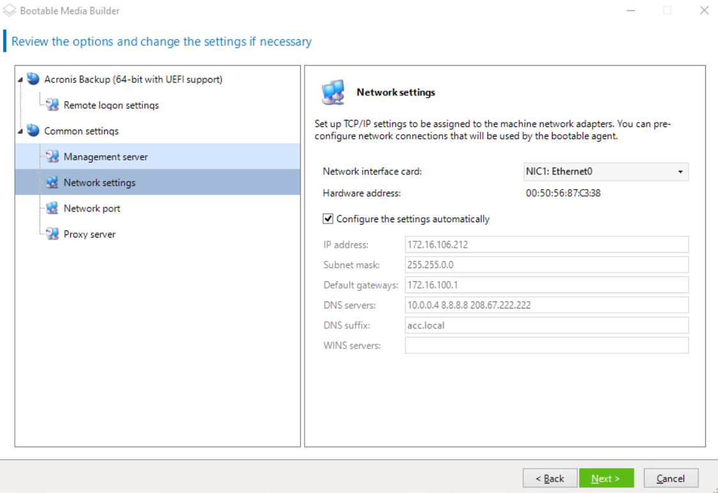Click the Subnet mask field

pos(547,264)
